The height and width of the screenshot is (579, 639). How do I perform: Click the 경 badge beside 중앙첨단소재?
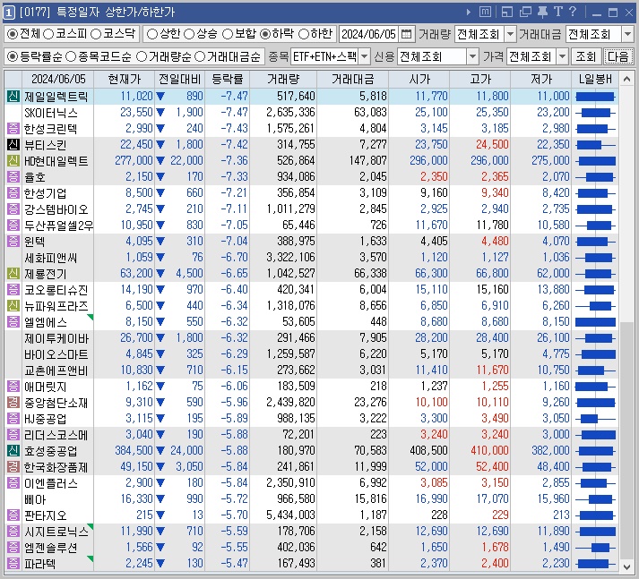[x=13, y=403]
